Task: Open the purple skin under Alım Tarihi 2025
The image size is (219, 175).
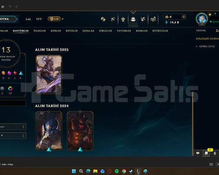Action: pyautogui.click(x=49, y=74)
